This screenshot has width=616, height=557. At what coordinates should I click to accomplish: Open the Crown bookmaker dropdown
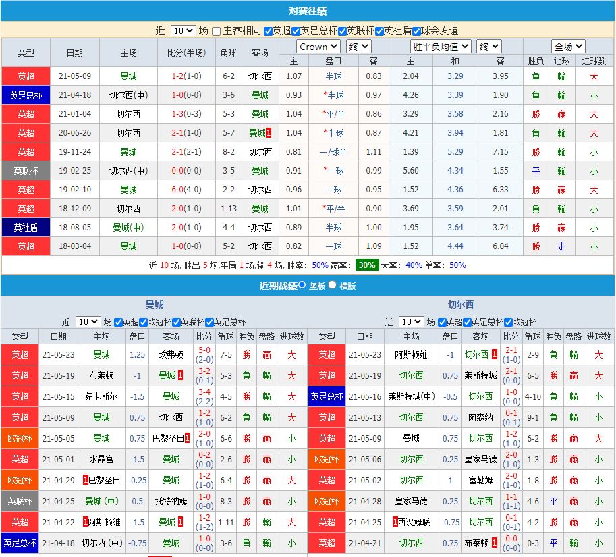[x=318, y=47]
